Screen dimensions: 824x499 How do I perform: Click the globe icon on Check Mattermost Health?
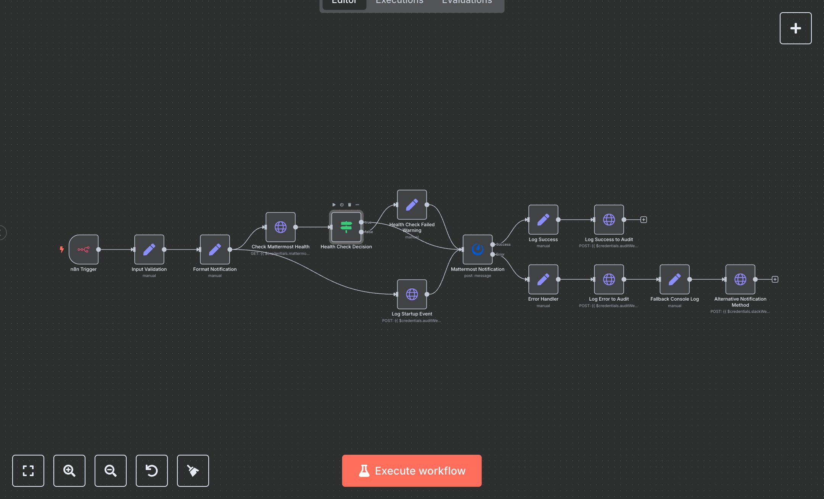point(280,227)
